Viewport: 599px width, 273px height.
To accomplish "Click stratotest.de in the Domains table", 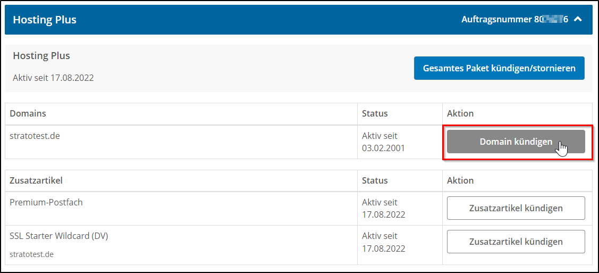I will click(35, 136).
